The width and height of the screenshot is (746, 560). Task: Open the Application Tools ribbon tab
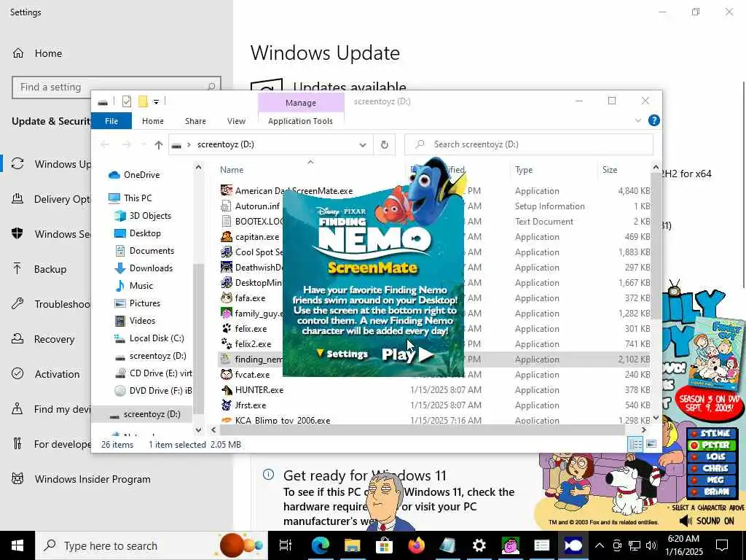click(300, 121)
